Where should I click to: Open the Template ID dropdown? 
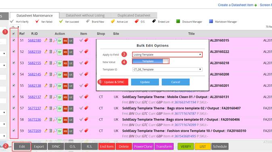tap(167, 69)
